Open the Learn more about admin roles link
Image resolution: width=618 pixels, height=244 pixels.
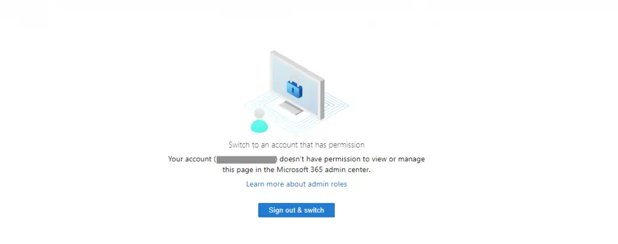coord(296,184)
